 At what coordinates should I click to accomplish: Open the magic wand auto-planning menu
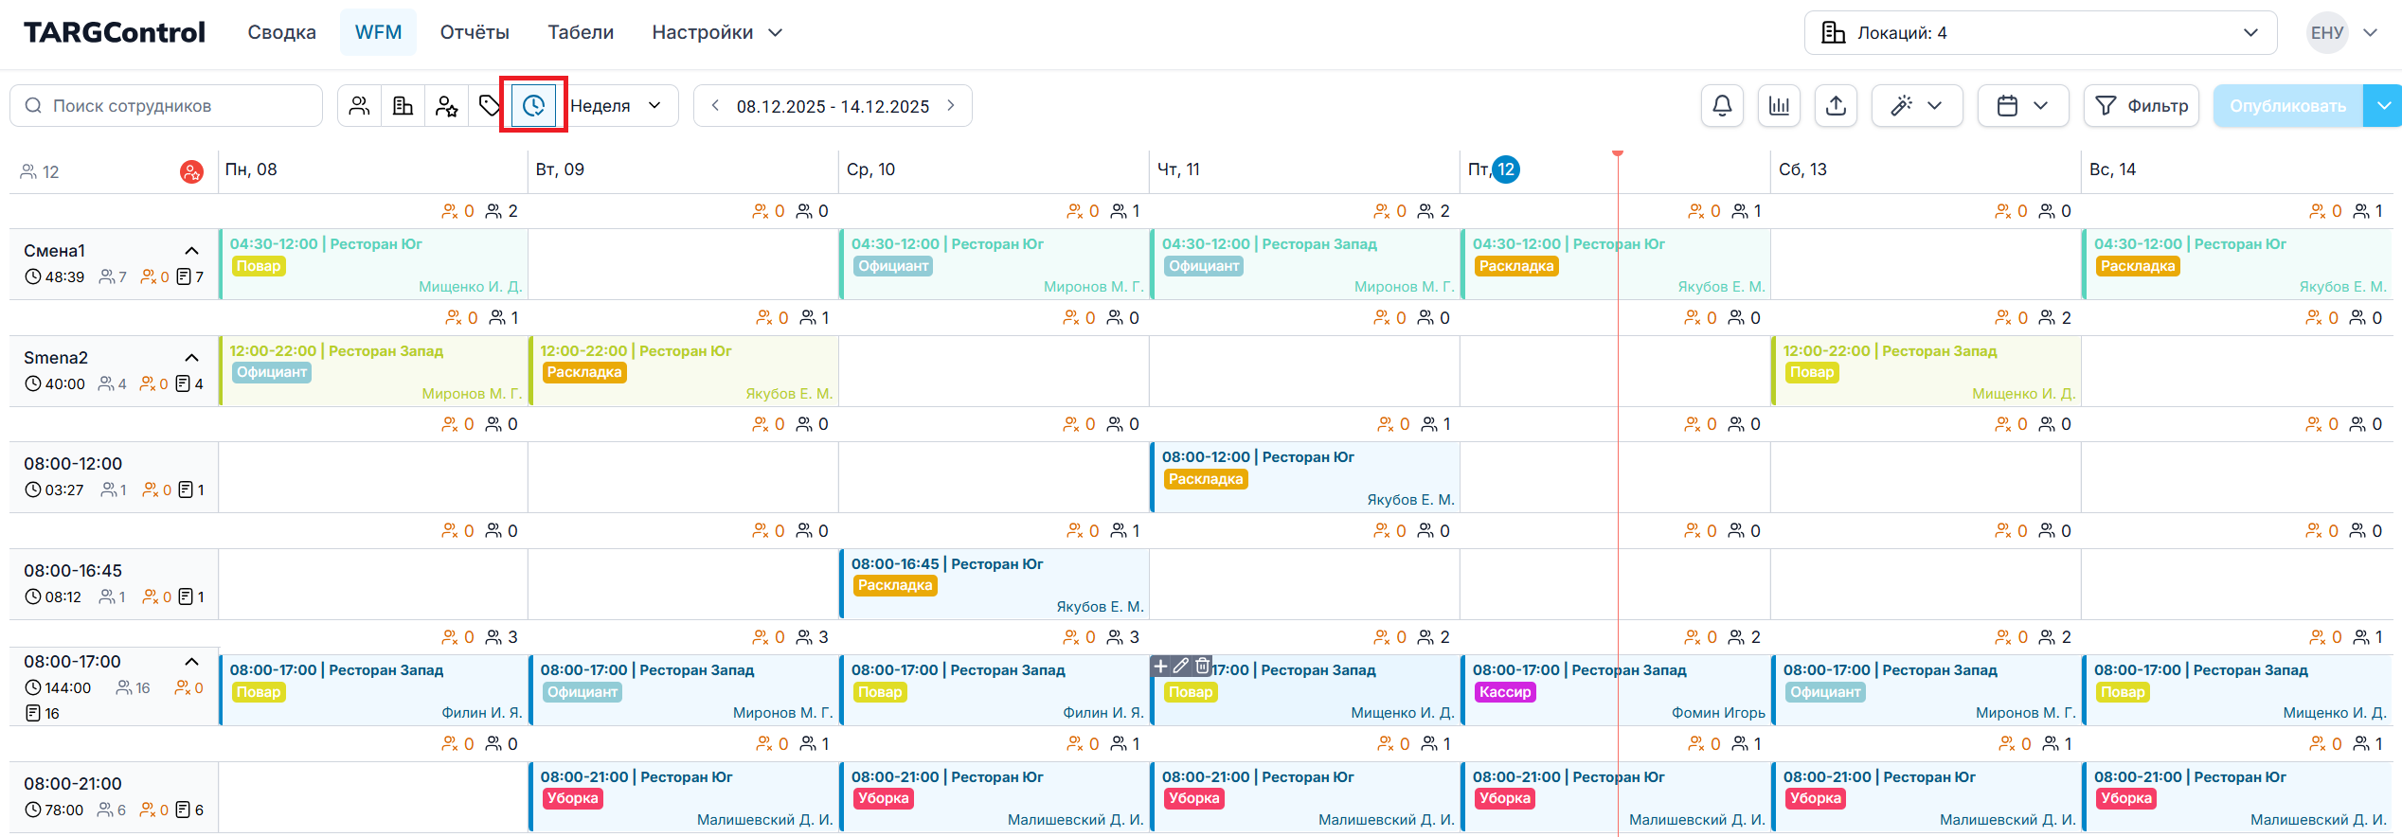[x=1916, y=106]
